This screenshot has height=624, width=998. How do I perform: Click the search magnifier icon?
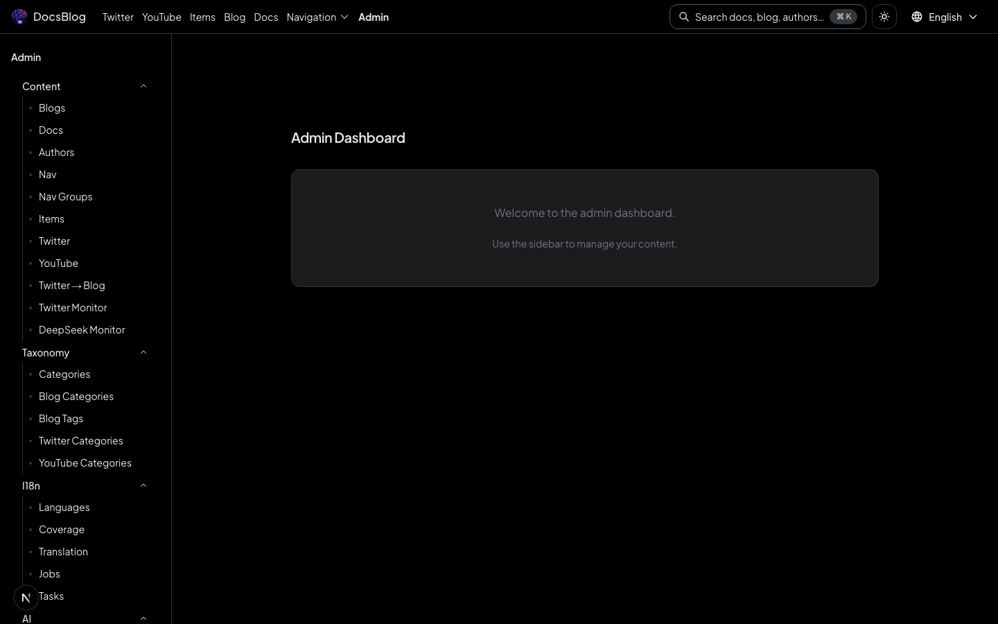pos(684,17)
